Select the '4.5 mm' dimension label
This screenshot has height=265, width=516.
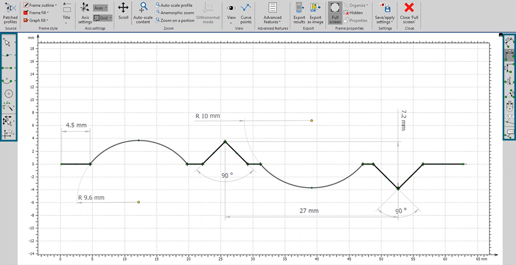(76, 125)
